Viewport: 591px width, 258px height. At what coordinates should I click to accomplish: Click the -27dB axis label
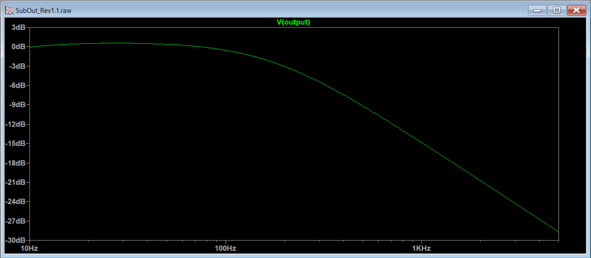16,220
